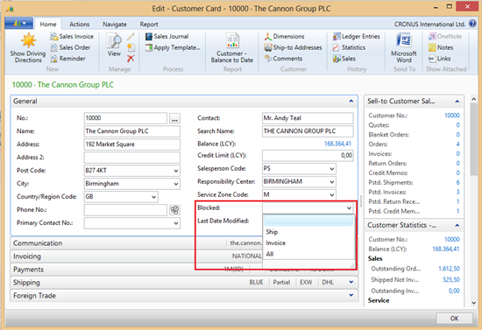
Task: Switch to the Home tab
Action: (x=48, y=25)
